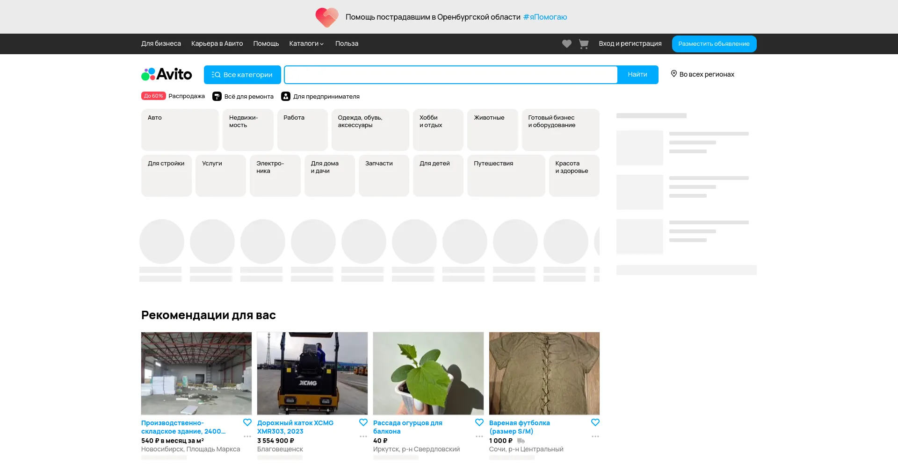The width and height of the screenshot is (898, 464).
Task: Open XCMG road roller photo
Action: tap(312, 373)
